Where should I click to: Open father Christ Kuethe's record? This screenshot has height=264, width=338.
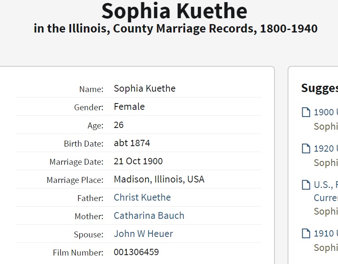click(x=142, y=197)
